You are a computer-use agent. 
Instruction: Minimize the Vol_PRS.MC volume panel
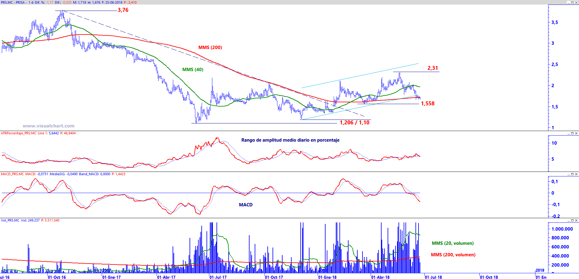pyautogui.click(x=568, y=220)
